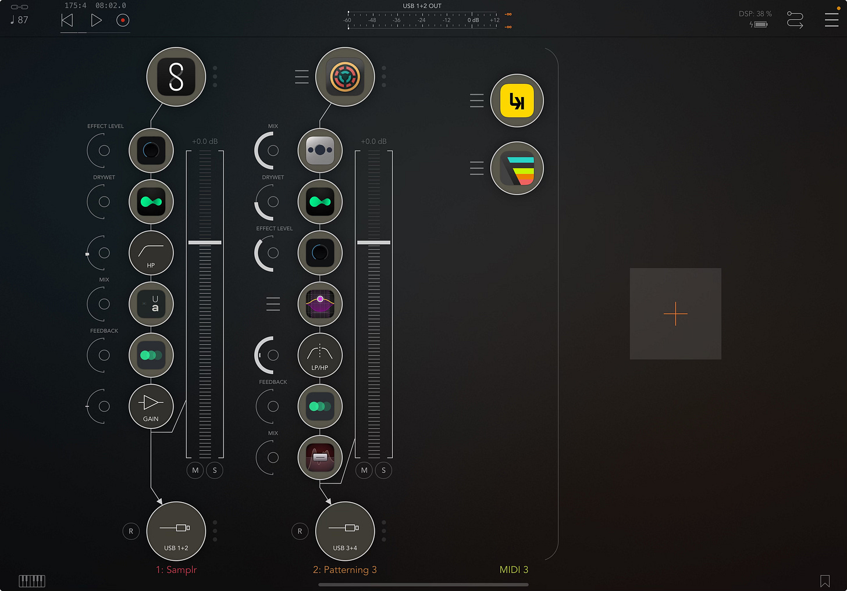
Task: Solo the Samplr channel
Action: (215, 470)
